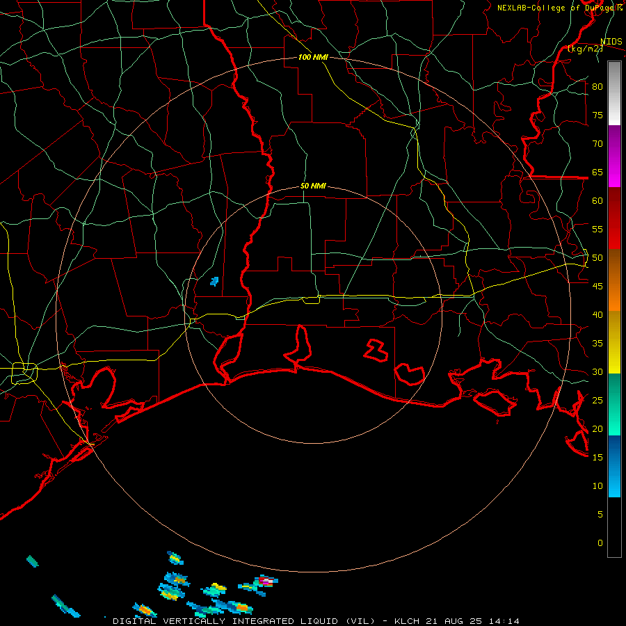The width and height of the screenshot is (626, 626).
Task: Click the Digital Vertically Integrated Liquid title text
Action: coord(244,621)
